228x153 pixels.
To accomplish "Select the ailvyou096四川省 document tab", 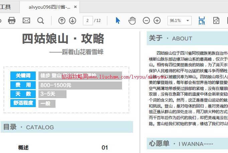I will pos(49,7).
